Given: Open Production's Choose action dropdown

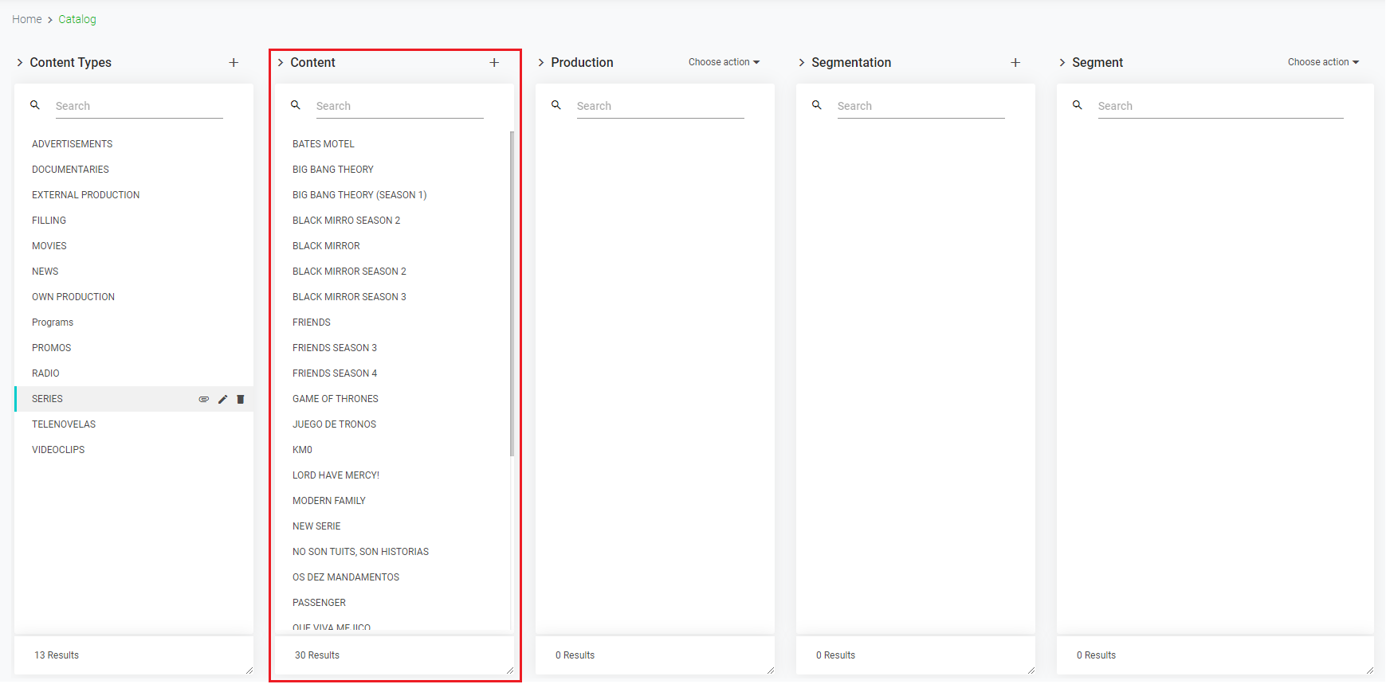Looking at the screenshot, I should tap(724, 62).
